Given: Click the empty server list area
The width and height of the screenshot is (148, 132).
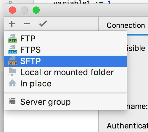Looking at the screenshot, I should pos(51,121).
